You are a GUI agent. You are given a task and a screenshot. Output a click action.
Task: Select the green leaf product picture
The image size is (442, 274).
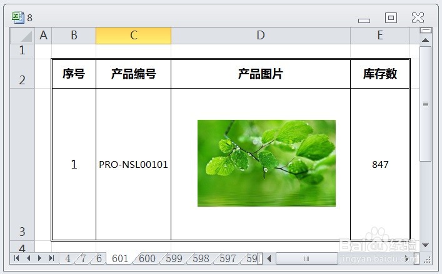[266, 163]
